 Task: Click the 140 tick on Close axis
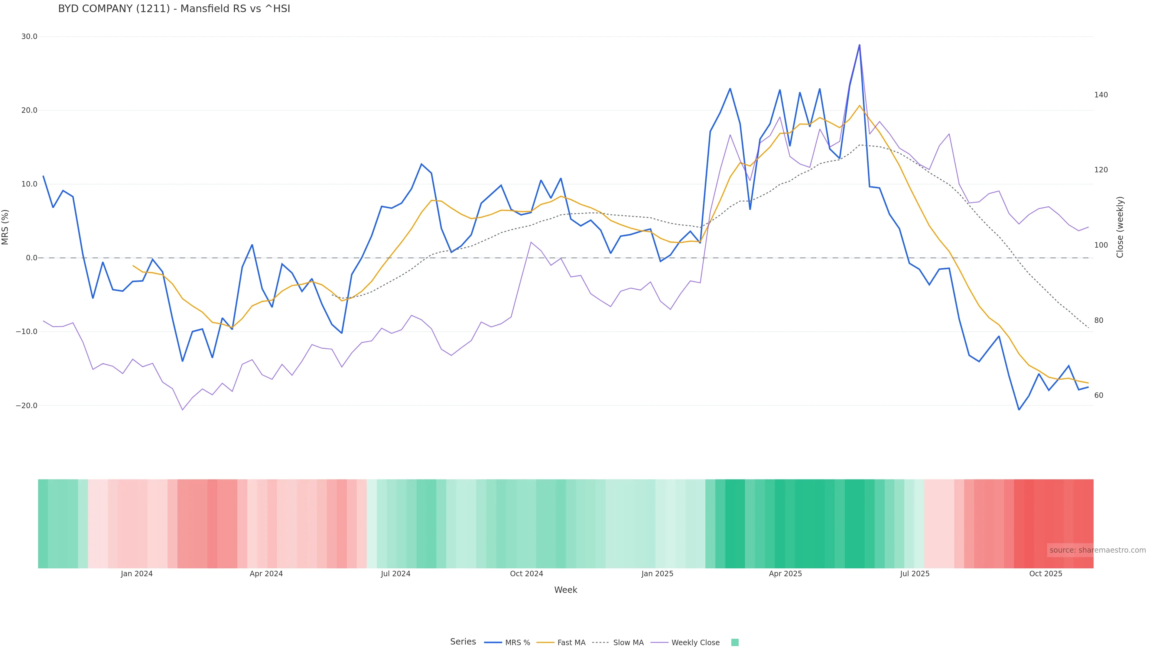1101,95
